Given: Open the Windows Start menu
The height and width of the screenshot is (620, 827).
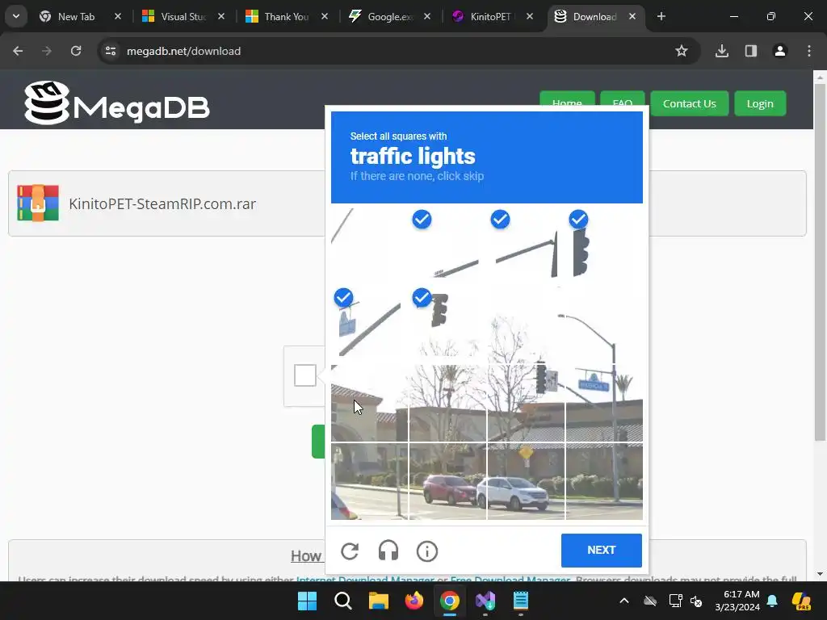Looking at the screenshot, I should 307,601.
